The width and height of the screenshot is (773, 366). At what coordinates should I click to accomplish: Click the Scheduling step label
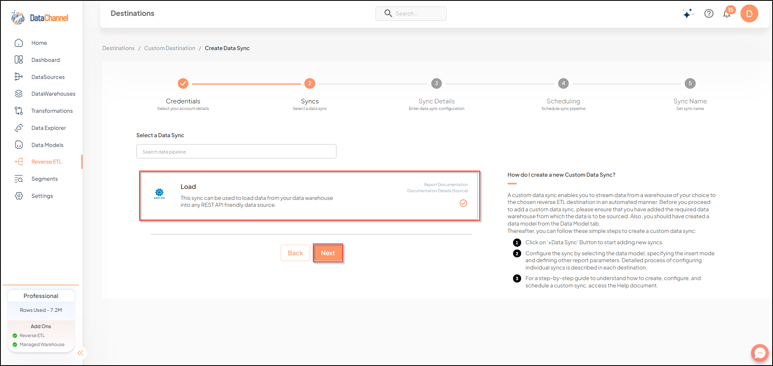[x=563, y=101]
